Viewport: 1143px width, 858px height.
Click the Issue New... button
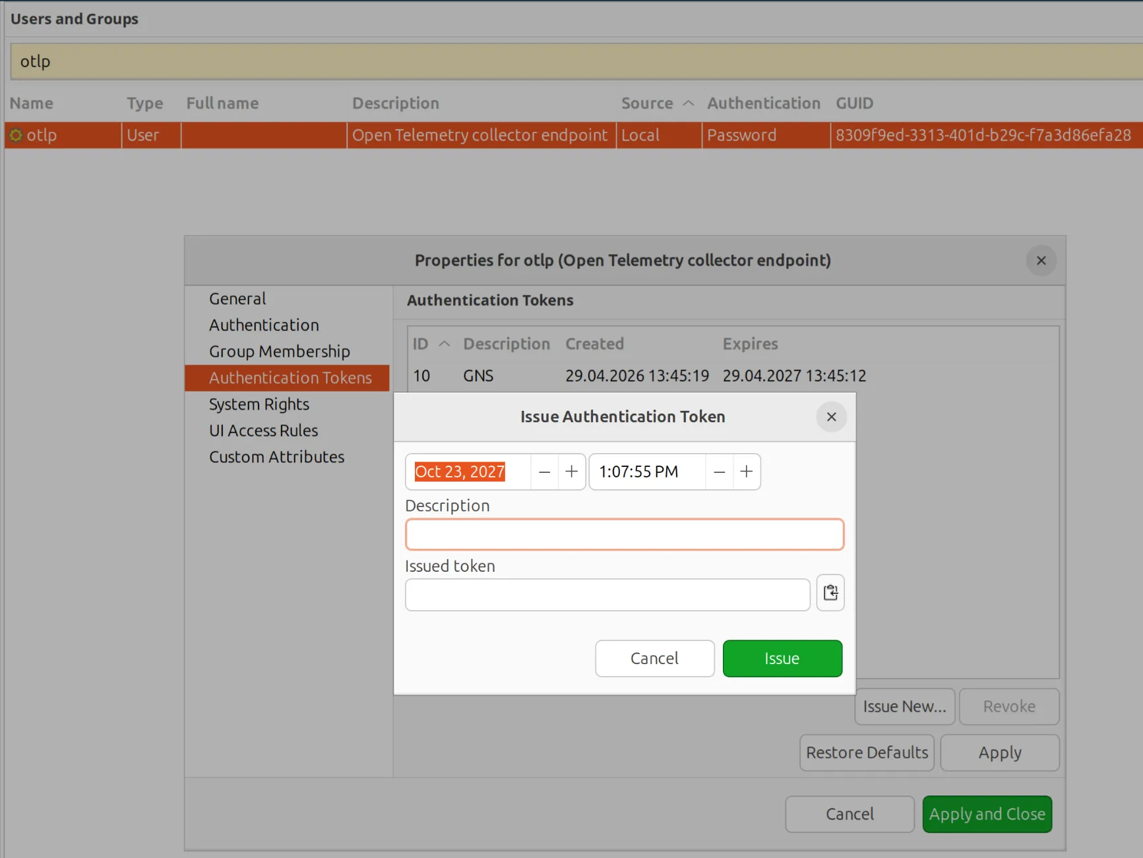tap(905, 706)
